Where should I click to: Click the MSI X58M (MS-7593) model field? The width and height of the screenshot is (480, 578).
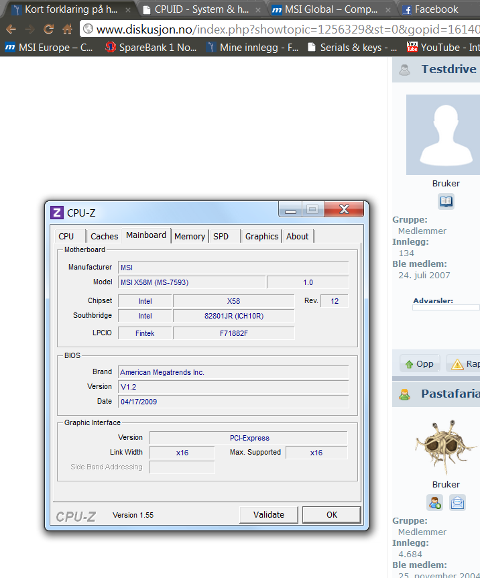coord(192,282)
